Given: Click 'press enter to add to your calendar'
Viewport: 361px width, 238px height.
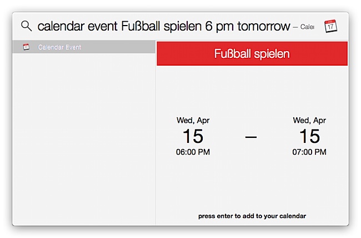Looking at the screenshot, I should 252,216.
